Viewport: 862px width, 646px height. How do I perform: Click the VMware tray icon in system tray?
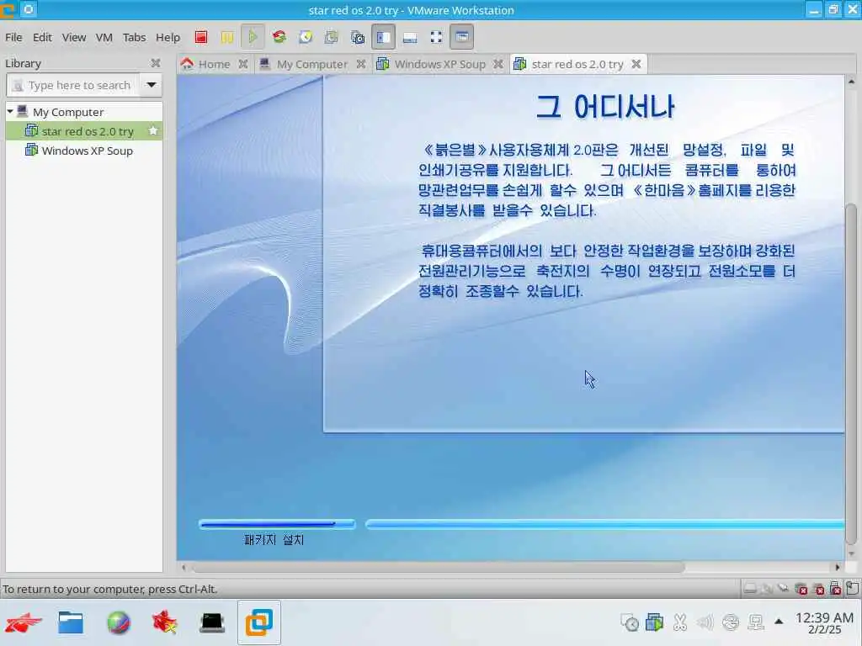click(x=654, y=622)
